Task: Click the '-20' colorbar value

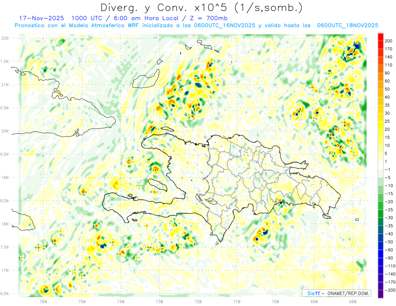Action: tap(388, 202)
